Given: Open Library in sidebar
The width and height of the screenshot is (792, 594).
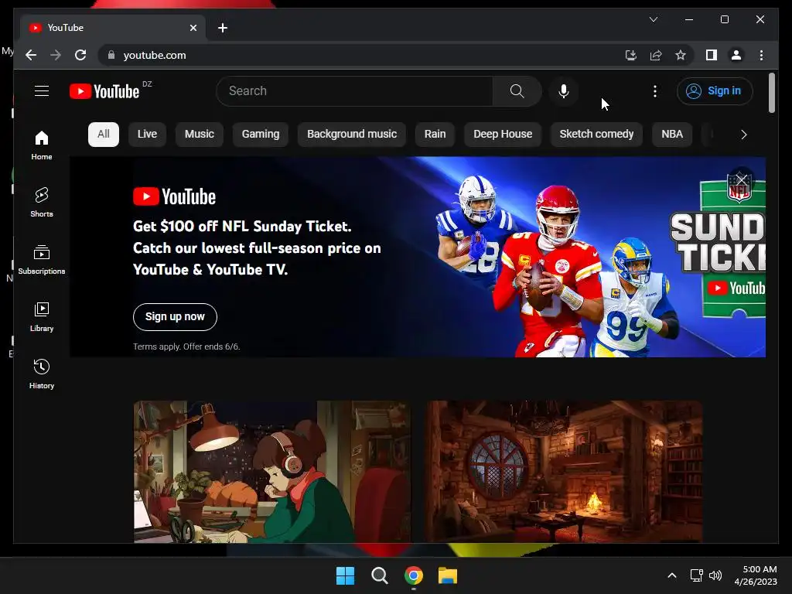Looking at the screenshot, I should [x=42, y=316].
